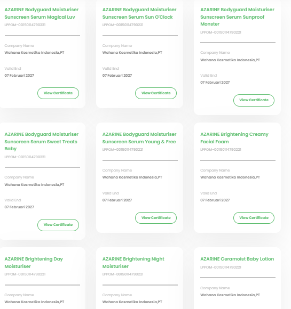View certificate for Sunscreen Serum Young & Free
The width and height of the screenshot is (291, 309).
click(156, 218)
